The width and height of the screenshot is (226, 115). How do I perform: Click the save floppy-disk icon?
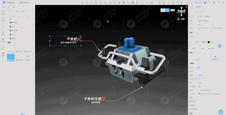[151, 3]
